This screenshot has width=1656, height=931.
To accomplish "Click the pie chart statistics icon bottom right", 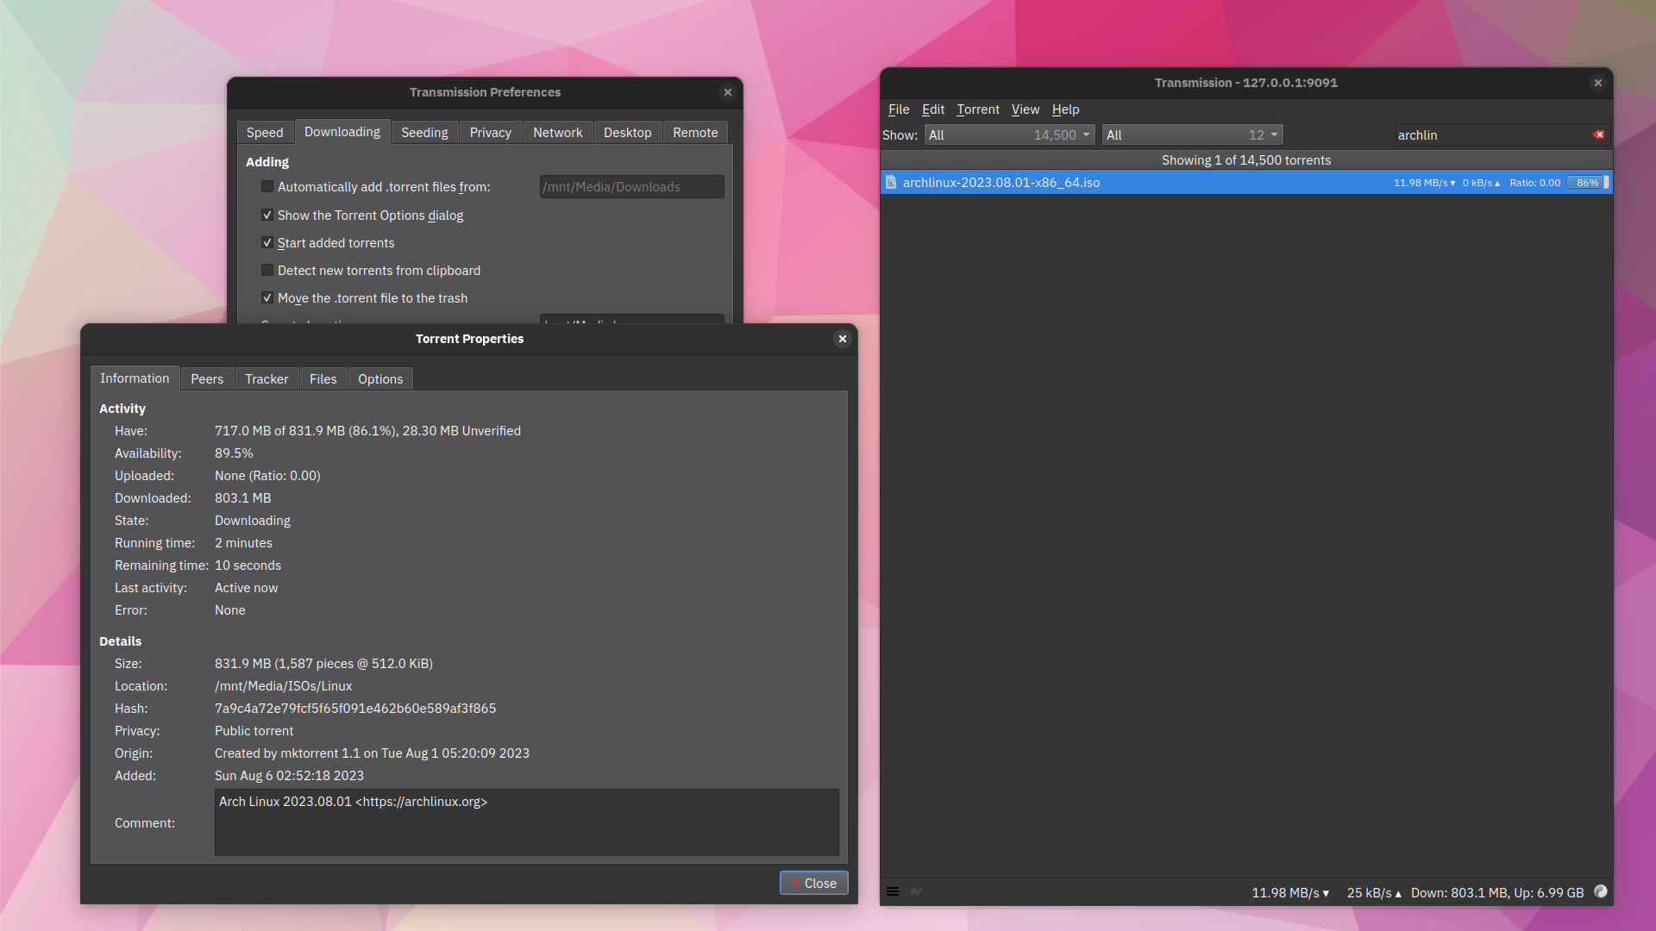I will tap(1602, 891).
